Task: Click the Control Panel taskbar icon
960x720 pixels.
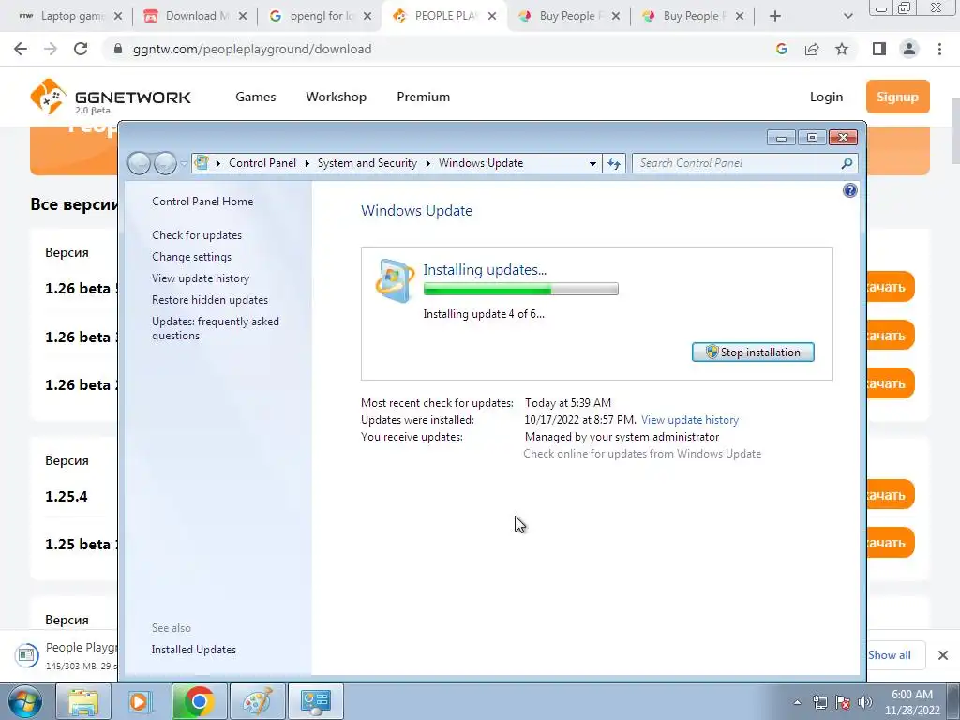Action: pyautogui.click(x=315, y=701)
